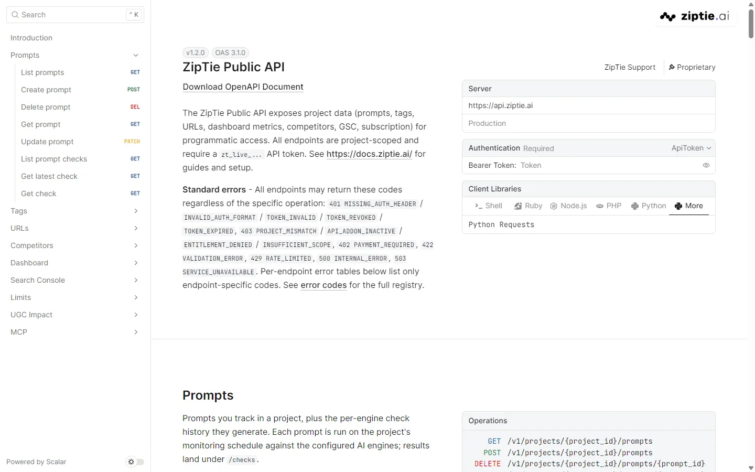
Task: Click the https://api.ziptie.ai server URL
Action: 501,105
